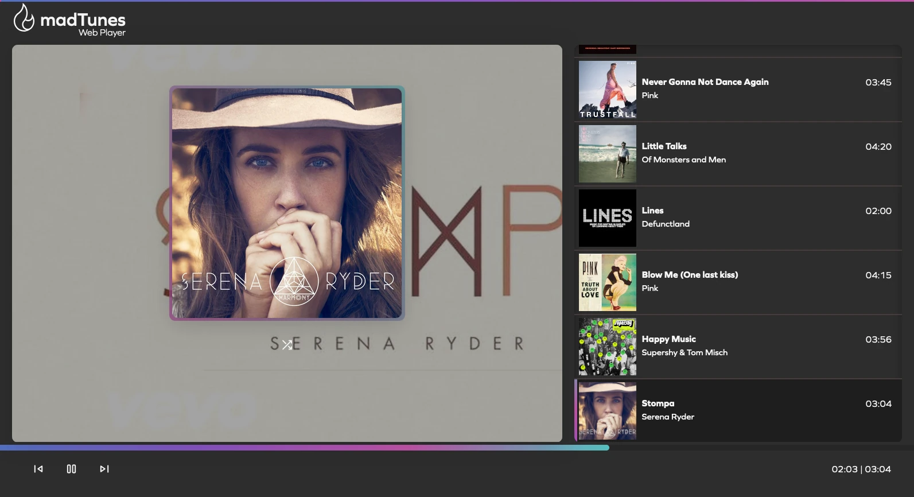Skip to the previous track

point(38,469)
